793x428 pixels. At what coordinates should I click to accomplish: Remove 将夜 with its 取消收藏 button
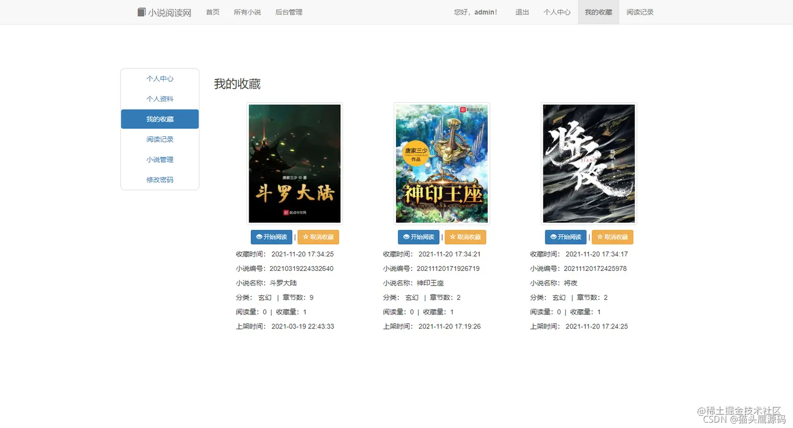coord(613,237)
